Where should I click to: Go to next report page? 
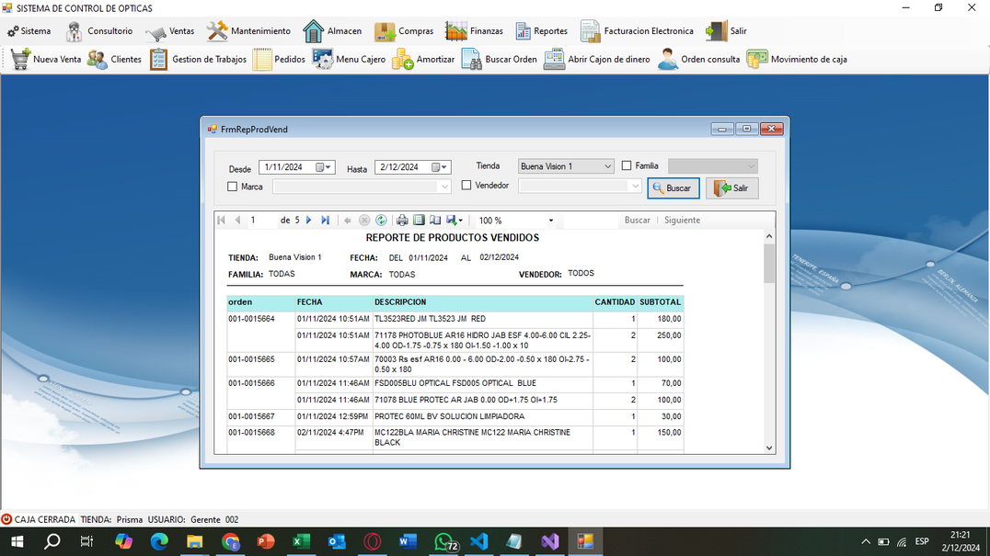pyautogui.click(x=309, y=220)
